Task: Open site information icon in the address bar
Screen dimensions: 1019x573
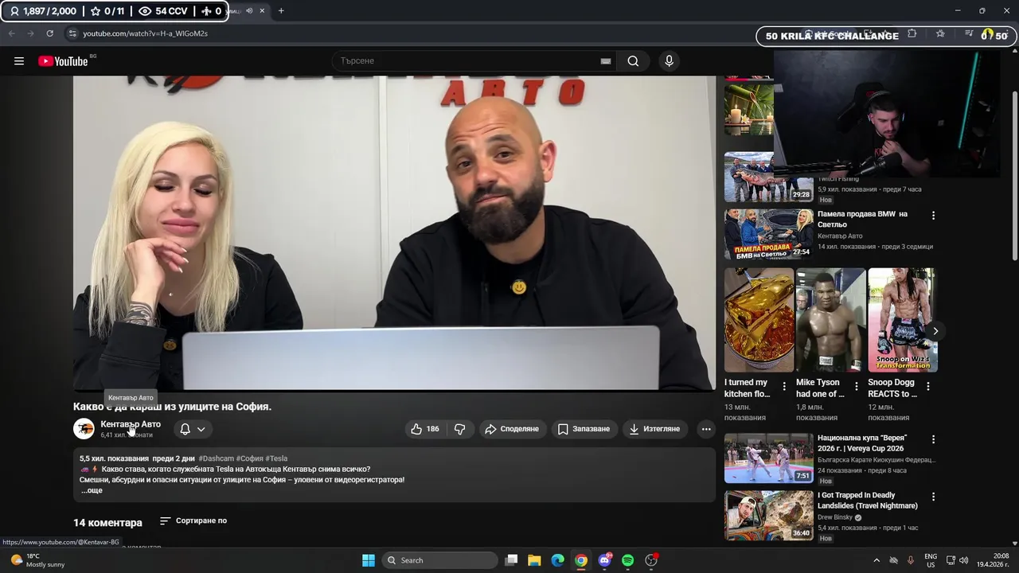Action: point(72,33)
